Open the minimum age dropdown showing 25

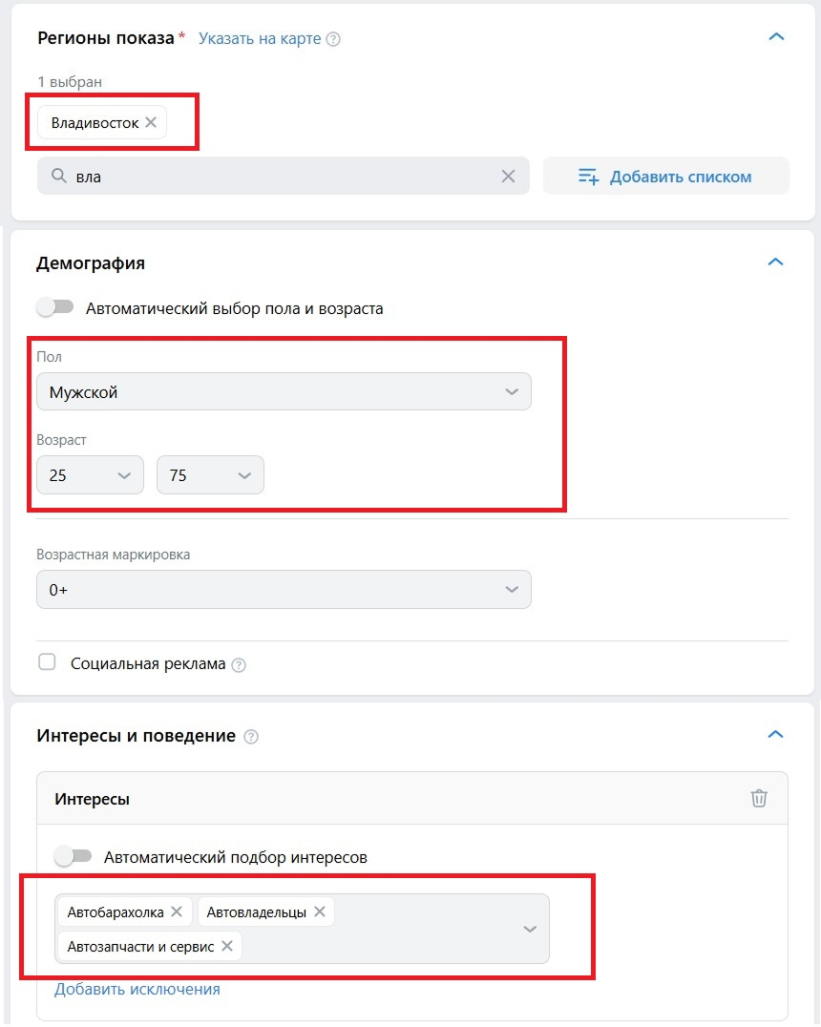click(x=90, y=475)
